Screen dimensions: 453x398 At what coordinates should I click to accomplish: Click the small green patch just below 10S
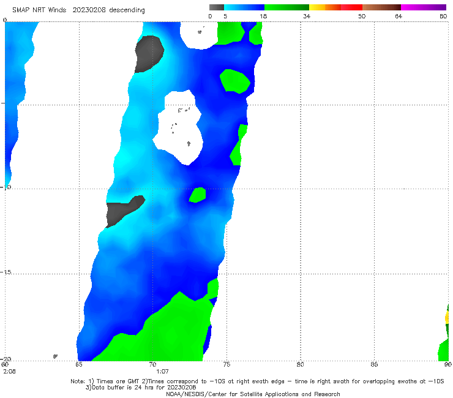click(x=198, y=195)
